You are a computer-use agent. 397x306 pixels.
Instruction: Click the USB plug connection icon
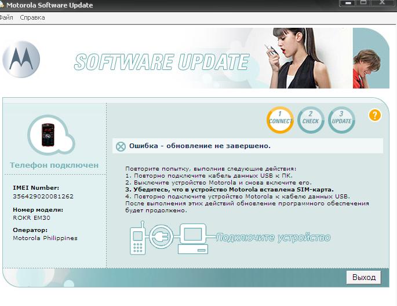(x=161, y=237)
